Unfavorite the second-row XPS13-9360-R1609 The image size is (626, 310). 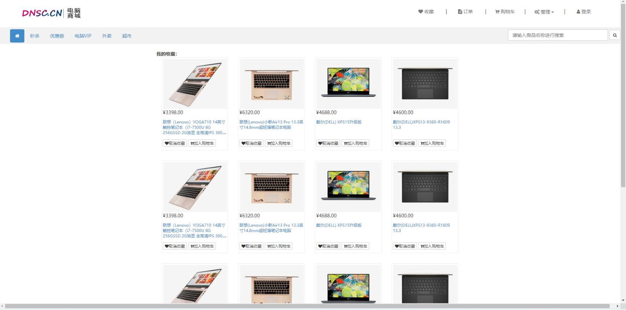click(405, 246)
